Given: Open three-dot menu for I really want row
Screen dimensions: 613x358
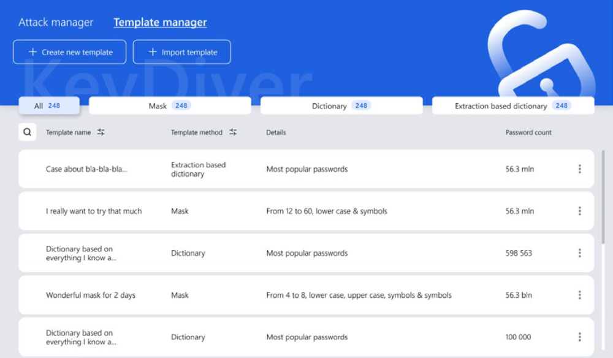Looking at the screenshot, I should (x=579, y=211).
